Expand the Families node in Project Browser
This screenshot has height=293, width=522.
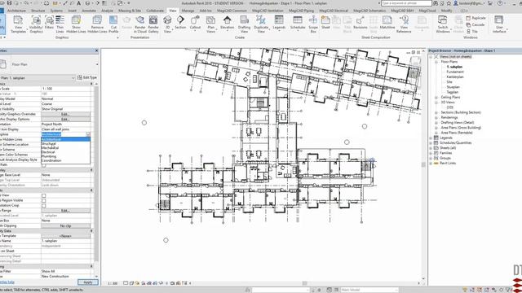(431, 153)
